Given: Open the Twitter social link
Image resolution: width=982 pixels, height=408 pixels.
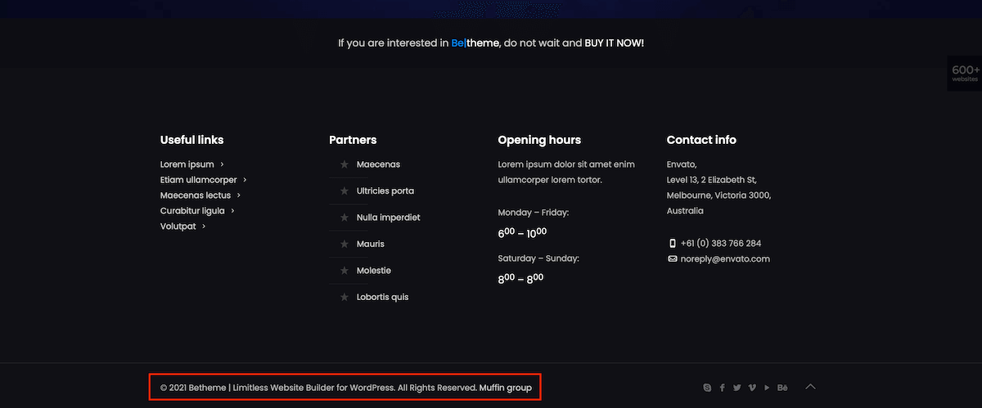Looking at the screenshot, I should point(737,388).
